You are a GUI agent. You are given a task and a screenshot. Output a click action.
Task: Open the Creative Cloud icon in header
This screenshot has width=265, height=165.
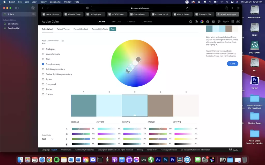click(238, 22)
